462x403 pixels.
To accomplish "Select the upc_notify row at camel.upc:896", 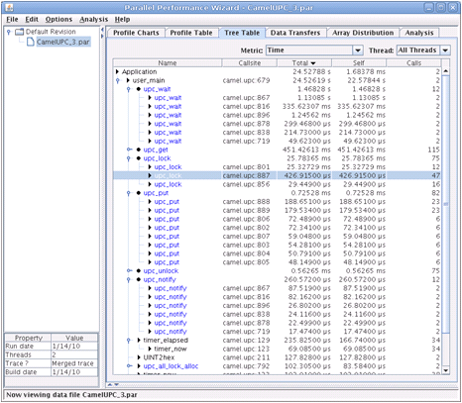I will tap(277, 306).
